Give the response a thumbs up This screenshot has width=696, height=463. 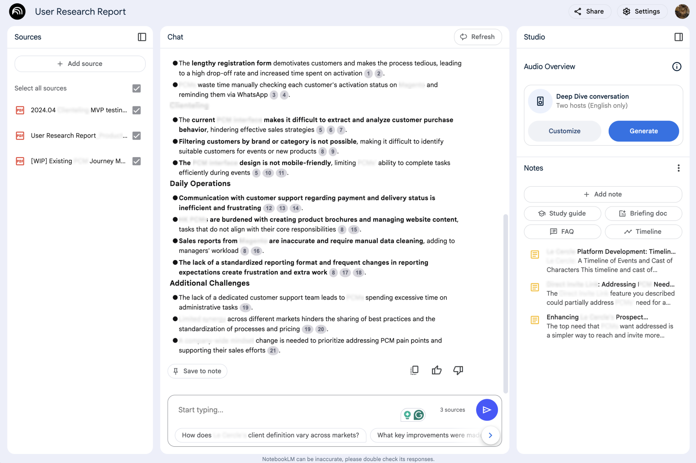pos(436,370)
